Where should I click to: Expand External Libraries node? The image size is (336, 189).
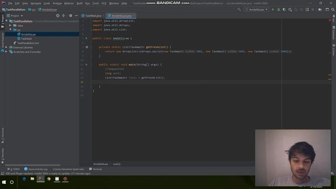pyautogui.click(x=6, y=47)
